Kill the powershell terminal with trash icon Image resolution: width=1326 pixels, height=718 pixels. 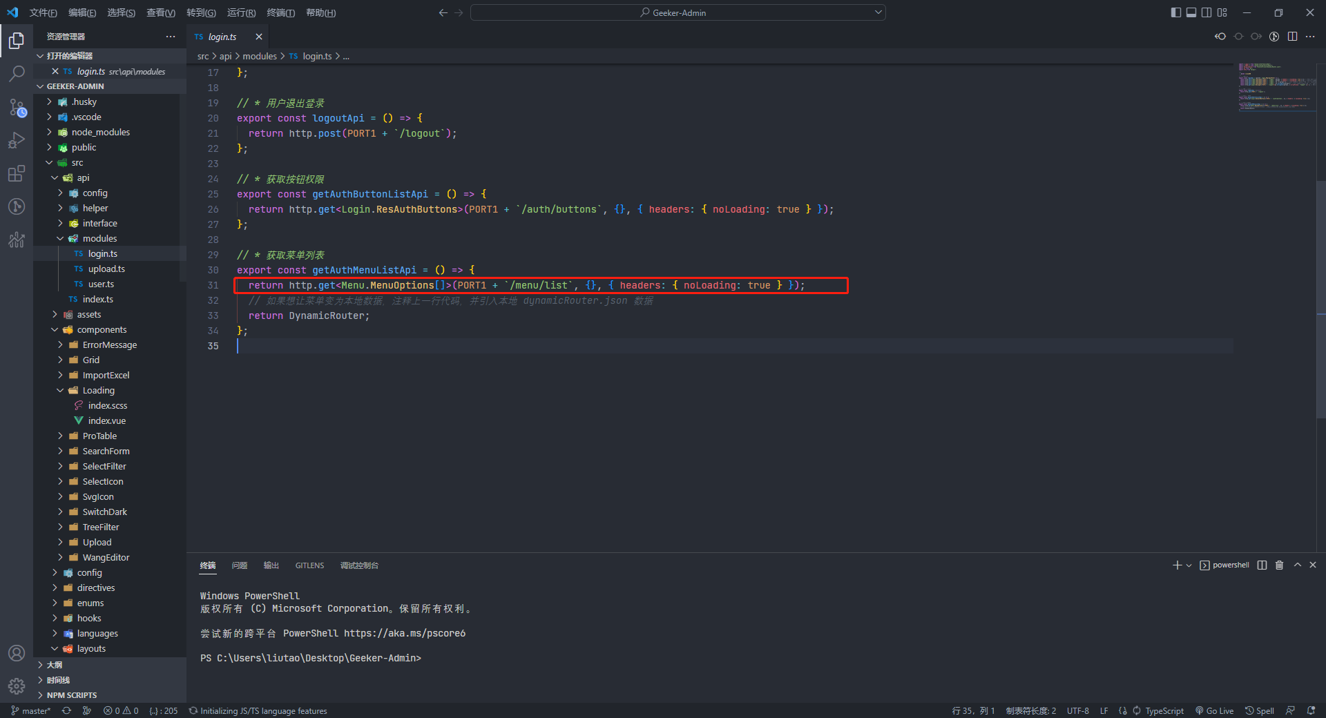[x=1279, y=565]
